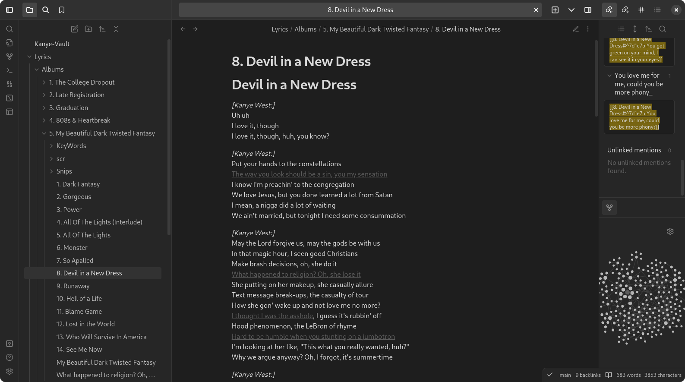The image size is (685, 382).
Task: Show the outgoing links panel tab
Action: point(625,10)
